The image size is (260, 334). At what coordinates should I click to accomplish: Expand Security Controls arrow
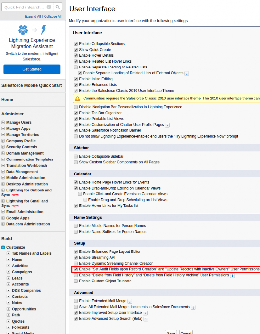tap(3, 147)
